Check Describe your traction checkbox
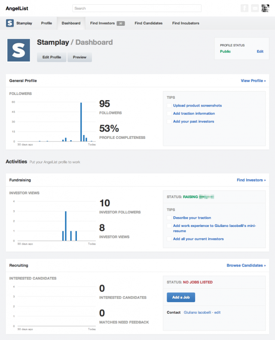The width and height of the screenshot is (275, 340). pos(169,217)
